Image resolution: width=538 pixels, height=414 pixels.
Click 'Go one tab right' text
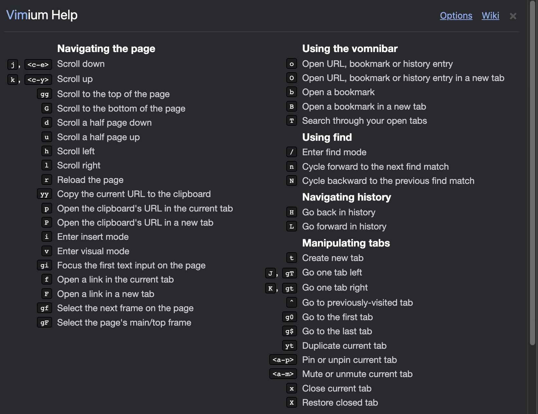point(335,287)
